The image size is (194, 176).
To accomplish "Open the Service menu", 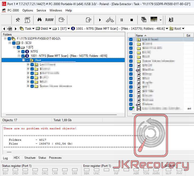I will pos(41,10).
